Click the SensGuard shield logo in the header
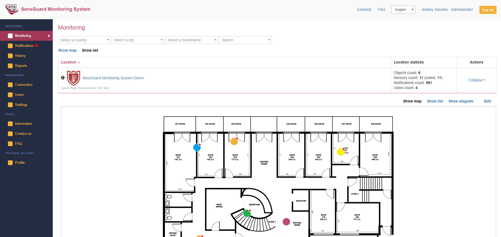 [12, 9]
